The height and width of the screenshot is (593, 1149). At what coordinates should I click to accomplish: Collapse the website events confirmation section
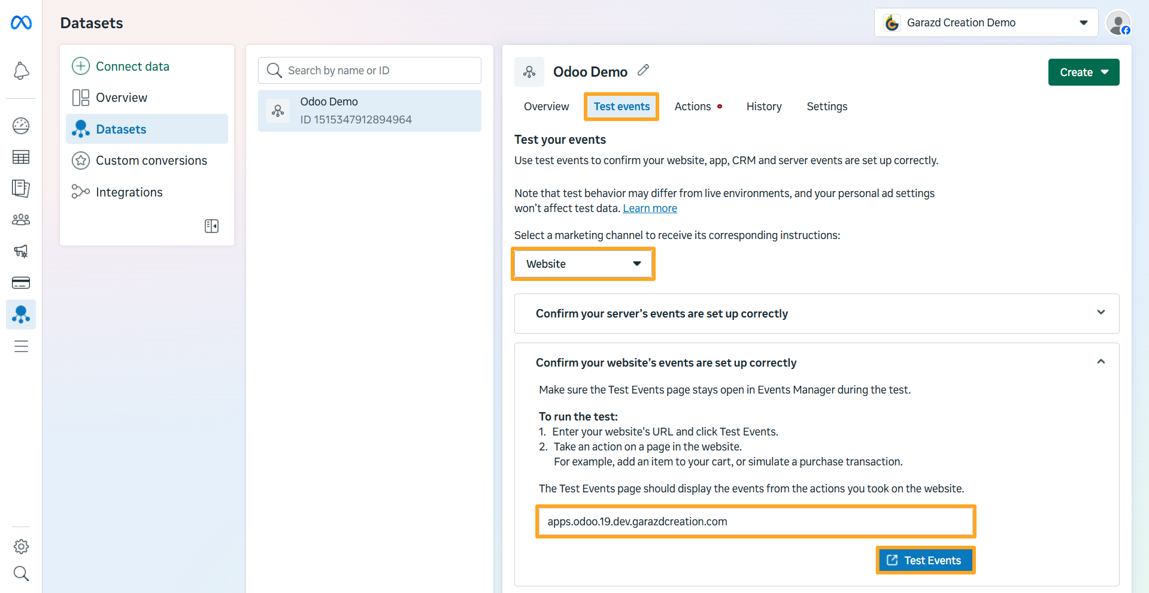1101,362
